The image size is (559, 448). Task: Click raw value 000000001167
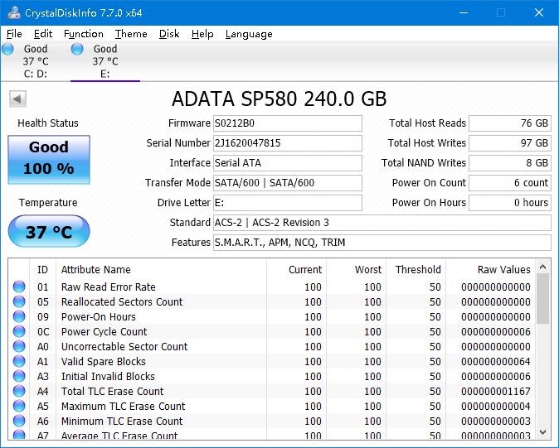pyautogui.click(x=495, y=392)
